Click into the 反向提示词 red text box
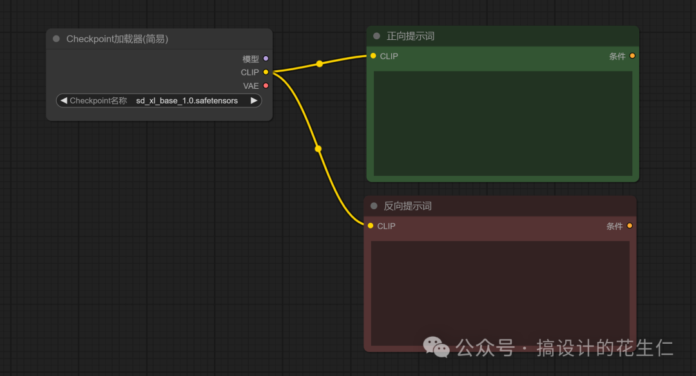Image resolution: width=696 pixels, height=376 pixels. [x=500, y=293]
